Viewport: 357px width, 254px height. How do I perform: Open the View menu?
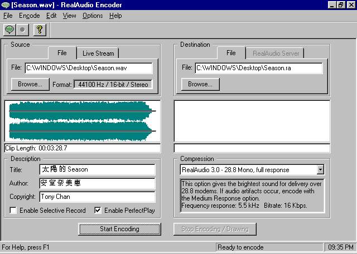coord(69,16)
